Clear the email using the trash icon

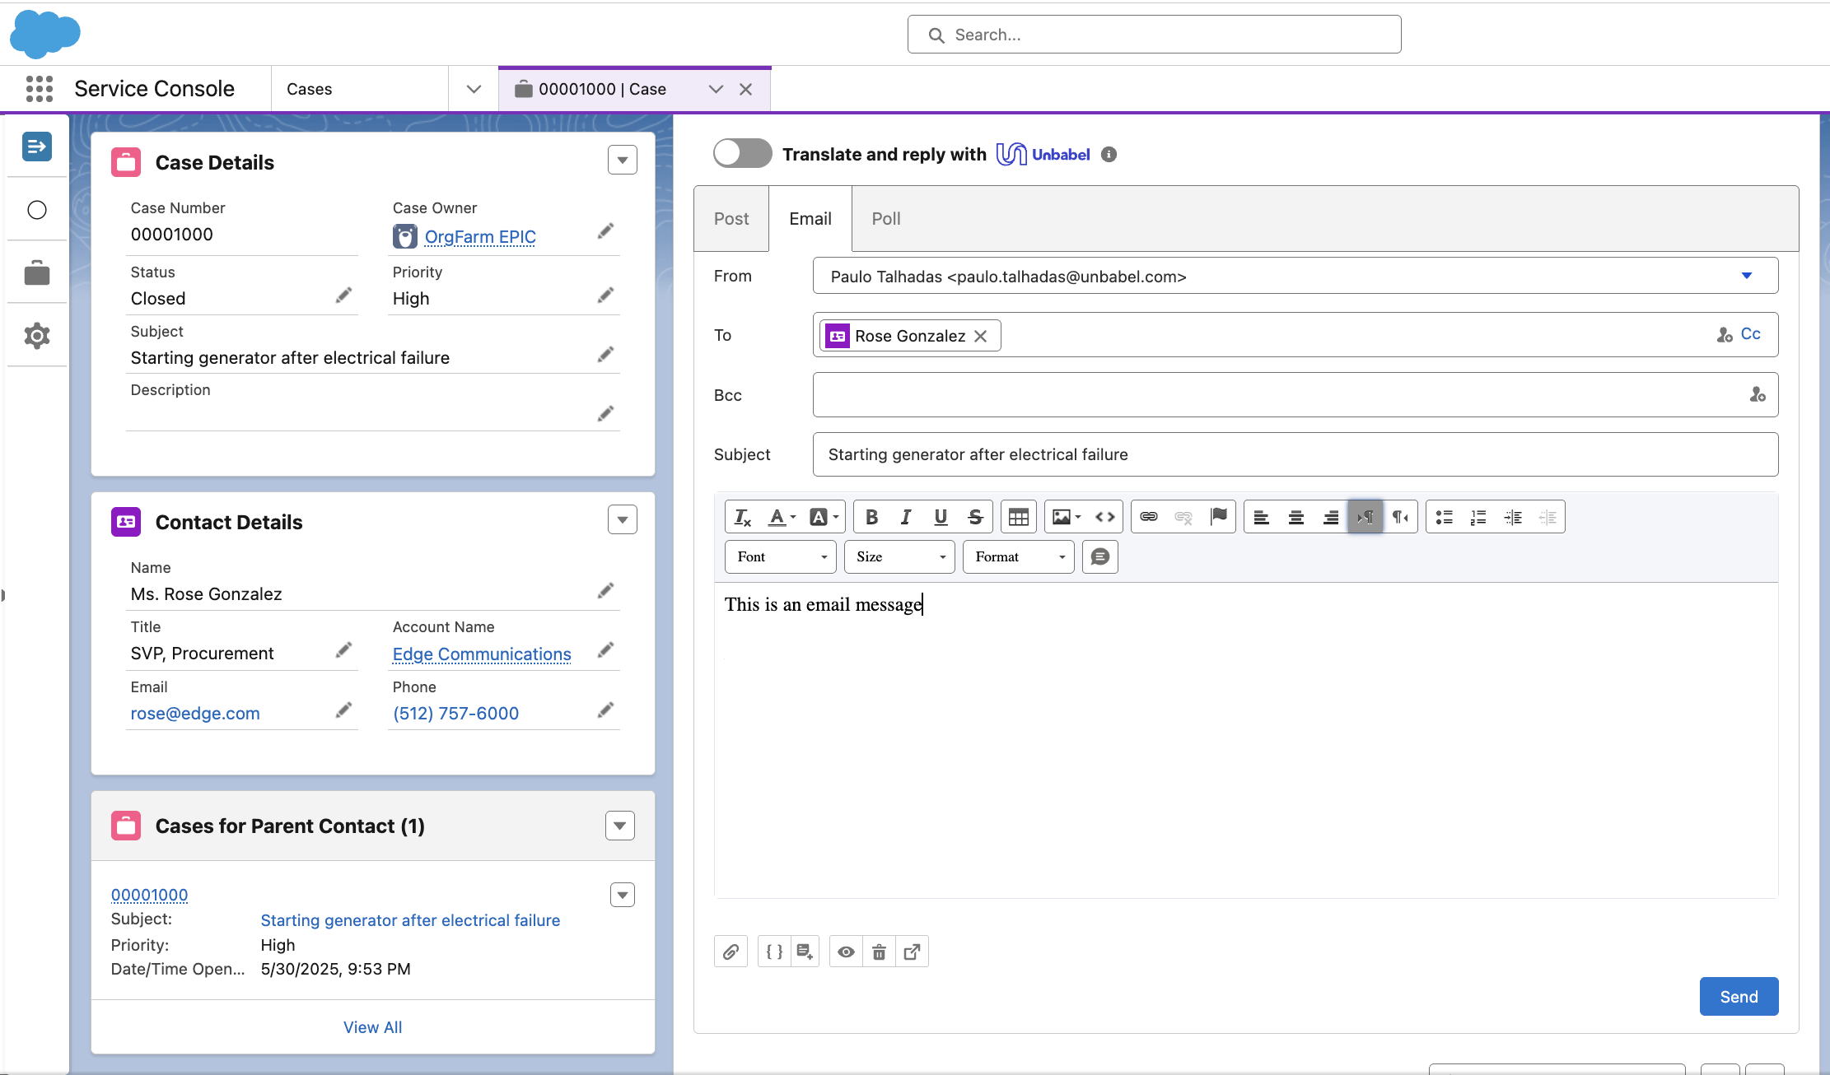(x=879, y=952)
